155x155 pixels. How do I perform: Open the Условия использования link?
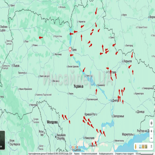89,154
